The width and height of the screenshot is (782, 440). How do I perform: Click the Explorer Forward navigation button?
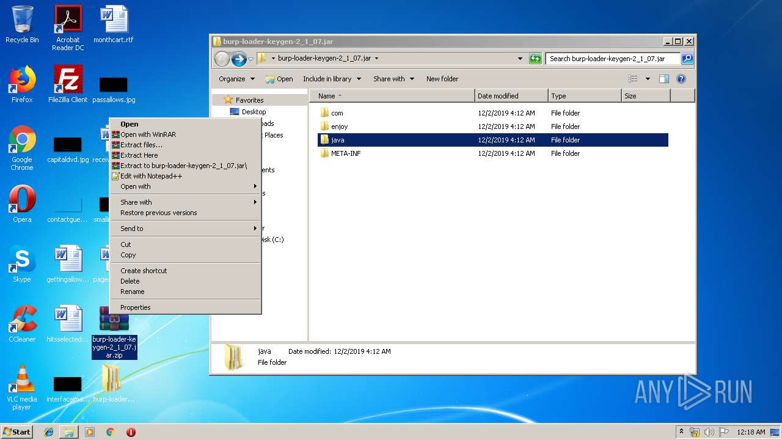pyautogui.click(x=239, y=59)
